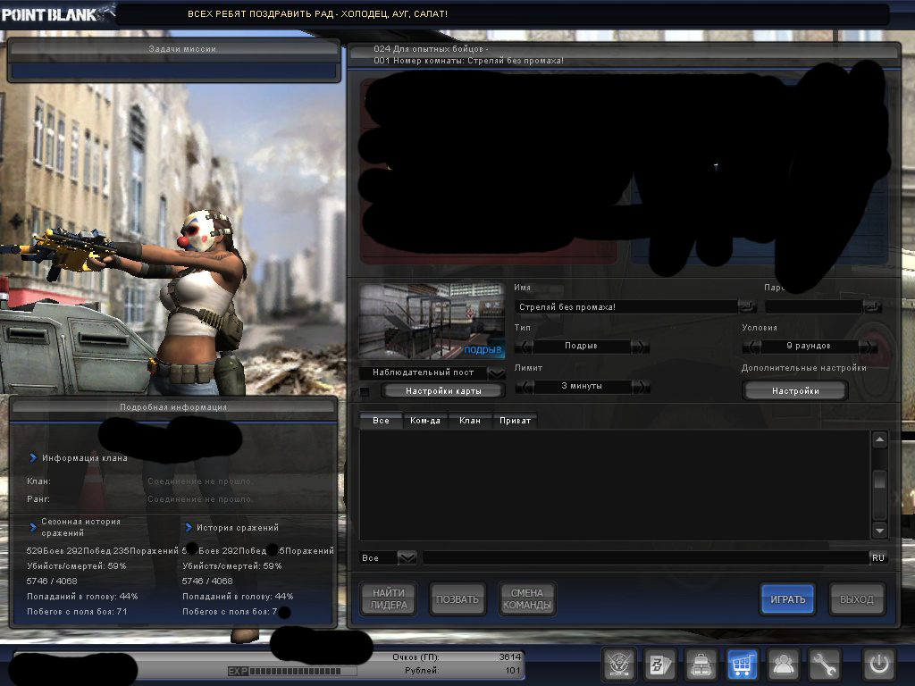The width and height of the screenshot is (915, 686).
Task: Click the НАЙТИ ЛИДЕРА button
Action: point(388,598)
